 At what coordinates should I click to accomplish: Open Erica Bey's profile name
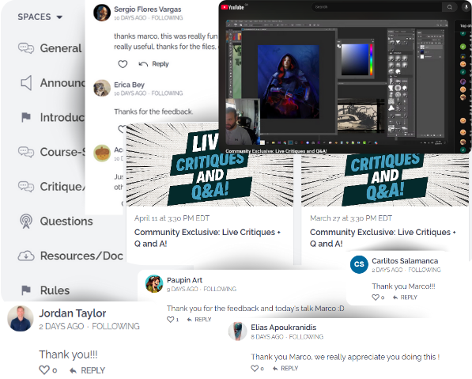[129, 85]
